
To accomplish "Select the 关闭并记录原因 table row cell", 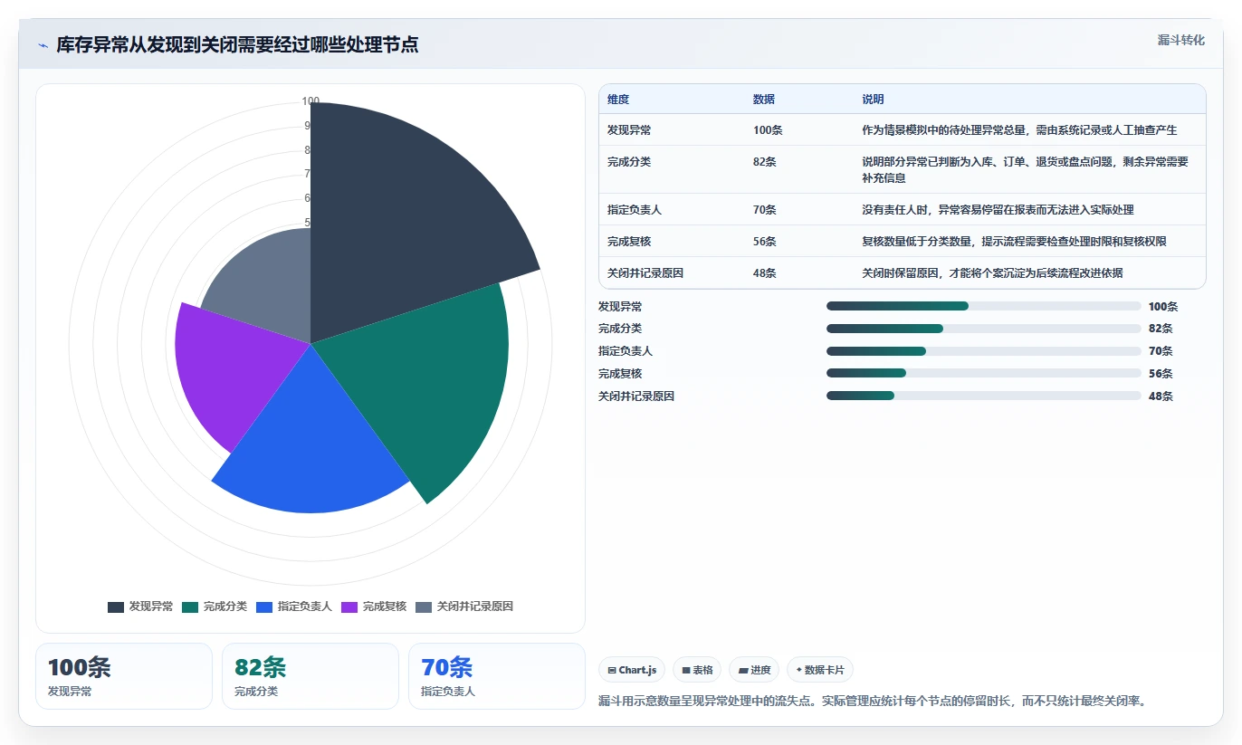I will pos(645,272).
